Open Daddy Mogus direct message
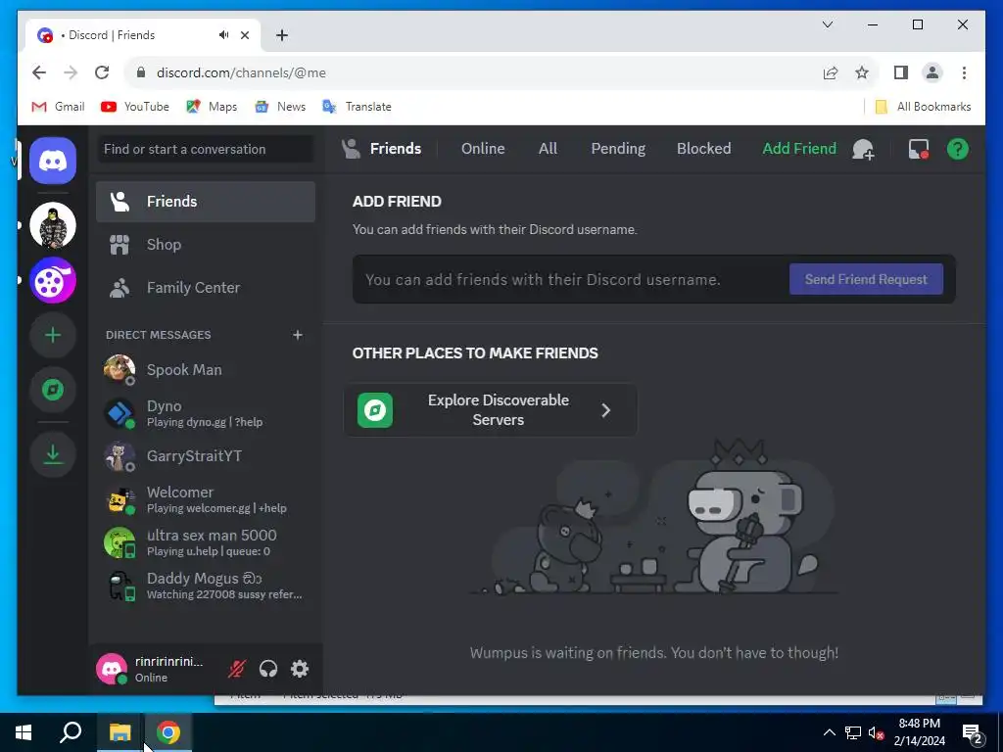The width and height of the screenshot is (1003, 752). [206, 586]
